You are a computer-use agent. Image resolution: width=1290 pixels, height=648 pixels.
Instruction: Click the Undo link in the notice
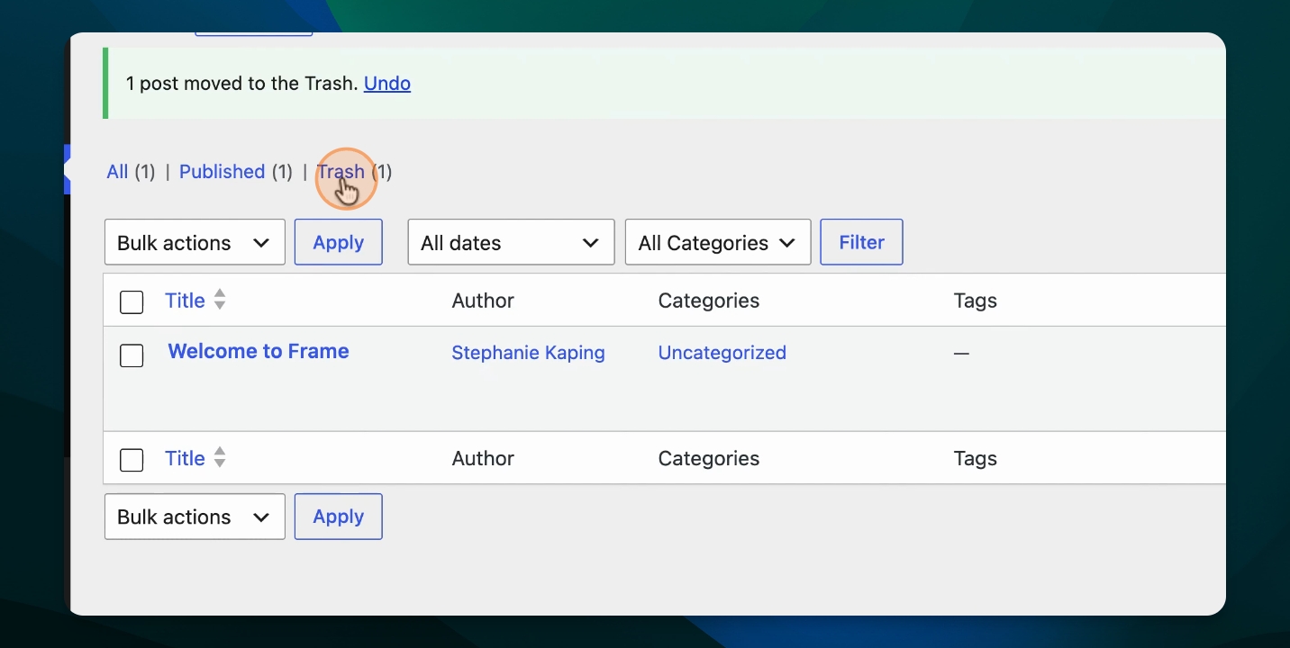[x=387, y=83]
